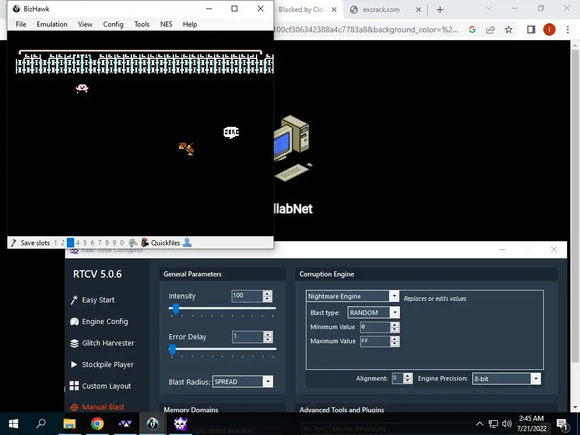Select save slot 9 in BizHawk
The image size is (580, 435).
114,243
